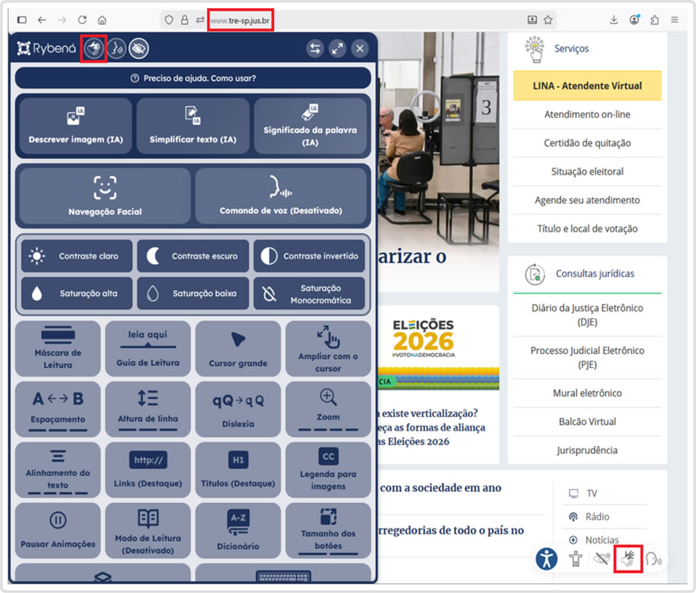This screenshot has height=593, width=696.
Task: Open the Firefox hamburger menu
Action: (x=675, y=20)
